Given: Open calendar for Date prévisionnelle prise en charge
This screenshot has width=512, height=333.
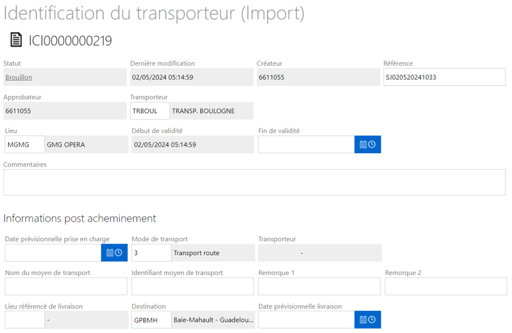Looking at the screenshot, I should click(114, 252).
